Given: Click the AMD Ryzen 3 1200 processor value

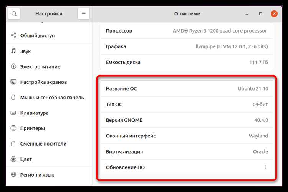Looking at the screenshot, I should click(x=220, y=31).
